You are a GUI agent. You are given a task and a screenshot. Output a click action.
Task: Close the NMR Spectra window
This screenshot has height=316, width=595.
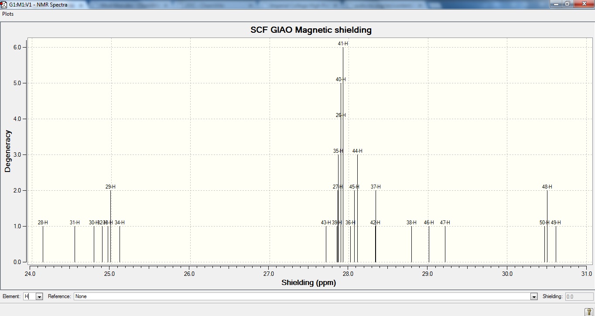click(x=584, y=4)
